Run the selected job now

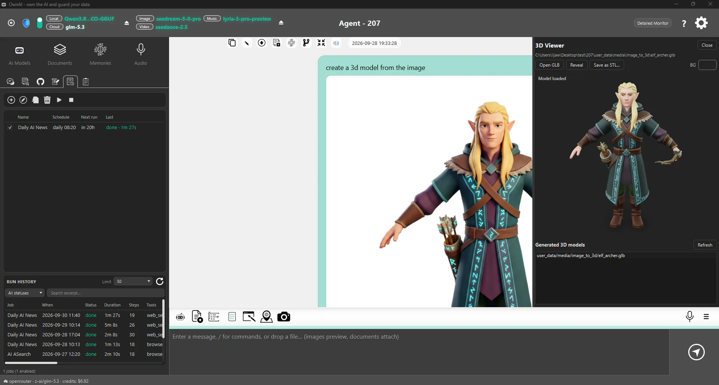(59, 100)
